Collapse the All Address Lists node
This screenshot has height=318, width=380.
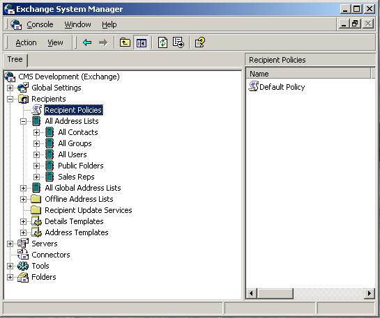pos(23,121)
